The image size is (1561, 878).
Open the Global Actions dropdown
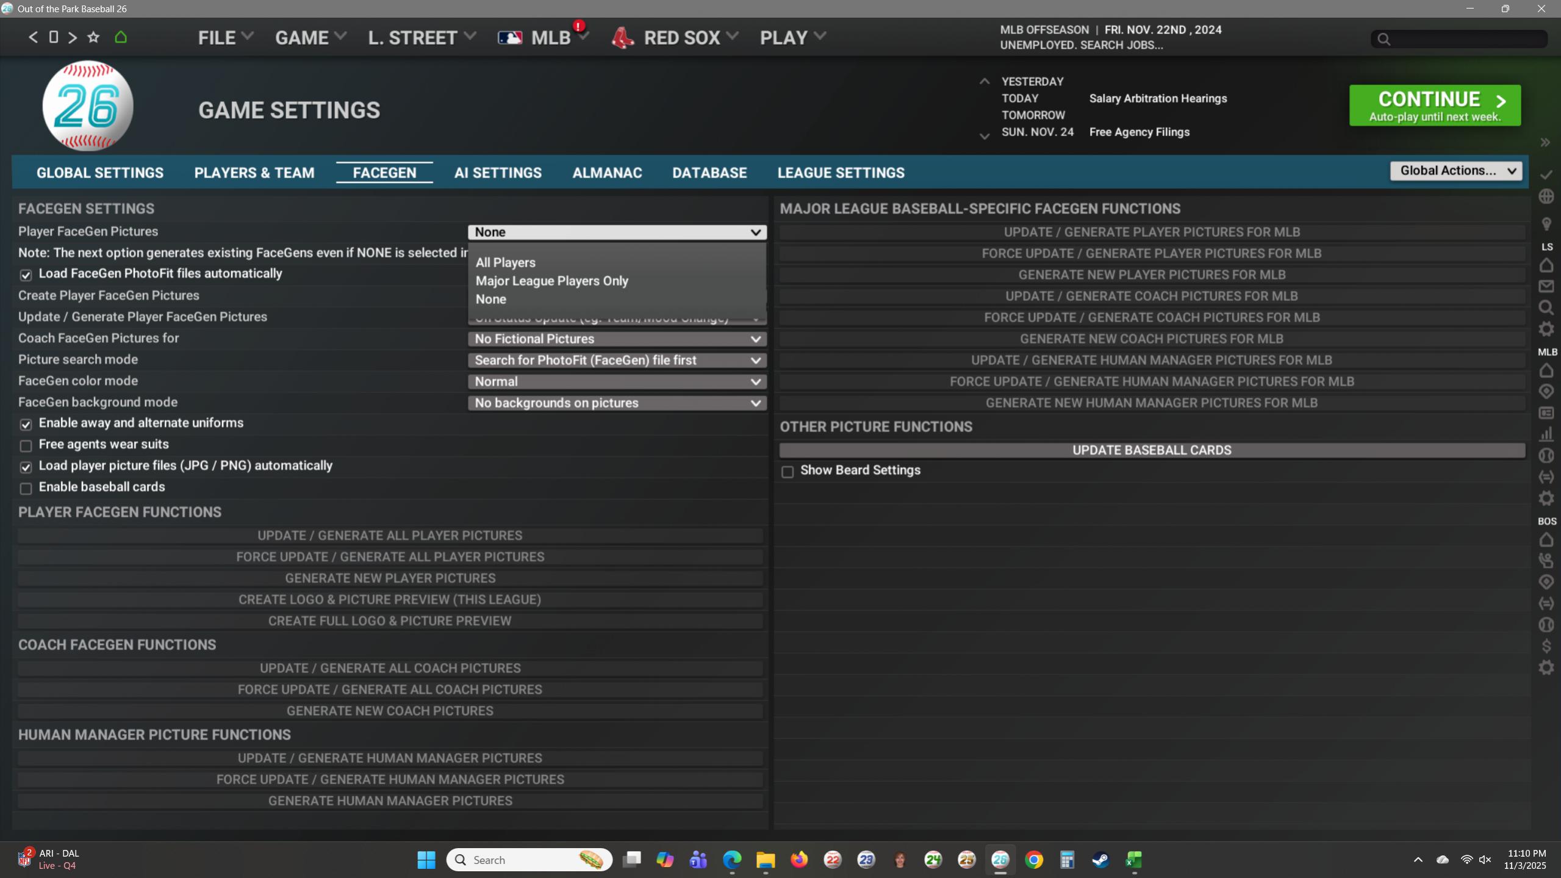coord(1455,171)
